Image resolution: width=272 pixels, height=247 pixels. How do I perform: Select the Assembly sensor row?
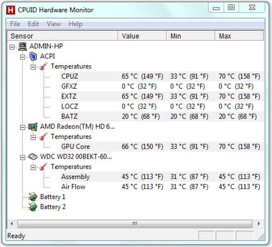point(162,177)
